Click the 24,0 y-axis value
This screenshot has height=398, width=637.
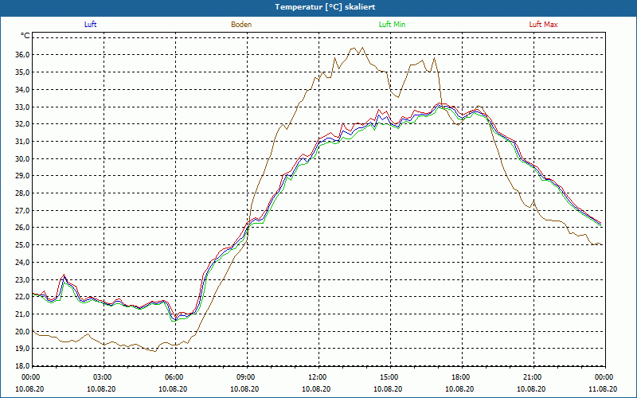coord(22,263)
